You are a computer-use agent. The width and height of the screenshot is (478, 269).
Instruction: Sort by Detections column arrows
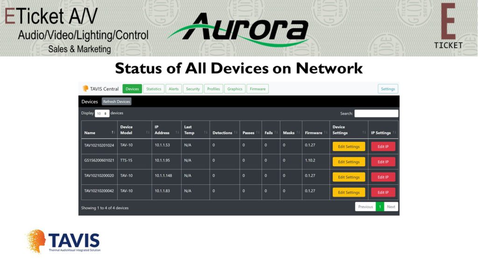coord(236,132)
